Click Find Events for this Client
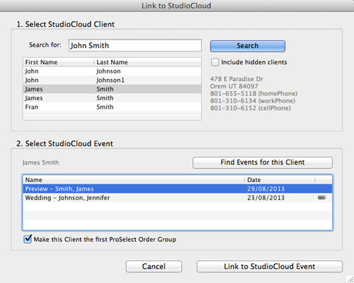The width and height of the screenshot is (354, 283). pos(263,162)
